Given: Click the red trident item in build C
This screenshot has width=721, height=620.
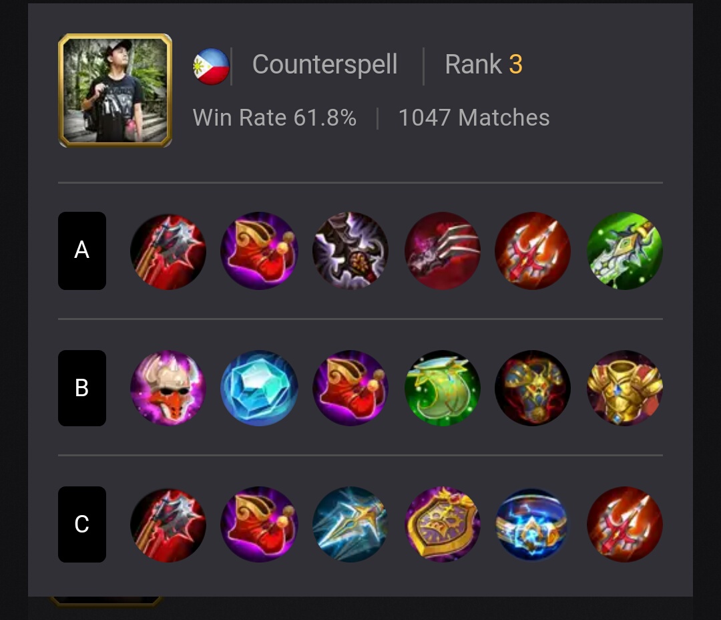Looking at the screenshot, I should click(624, 524).
